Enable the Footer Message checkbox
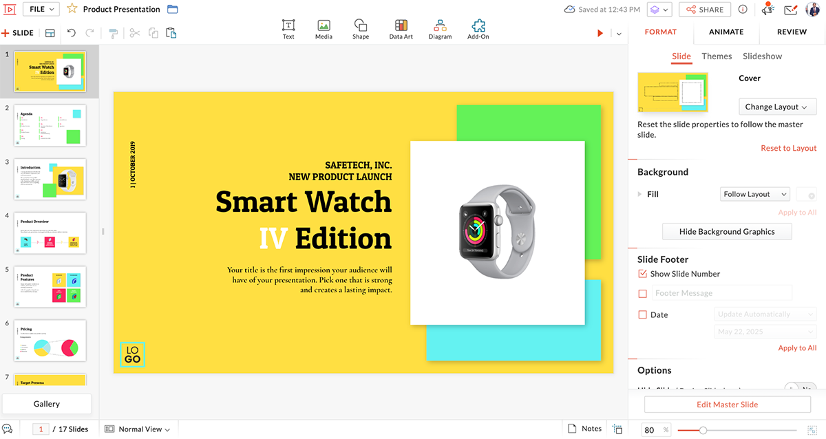This screenshot has height=439, width=826. coord(642,293)
